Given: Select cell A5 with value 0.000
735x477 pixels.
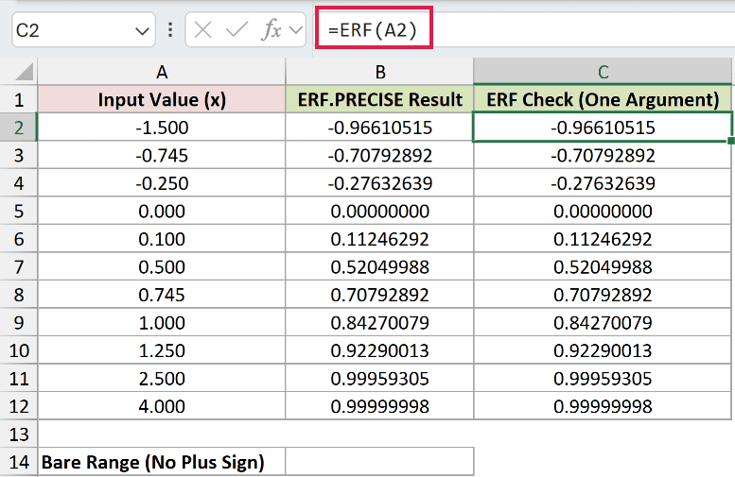Looking at the screenshot, I should tap(161, 212).
